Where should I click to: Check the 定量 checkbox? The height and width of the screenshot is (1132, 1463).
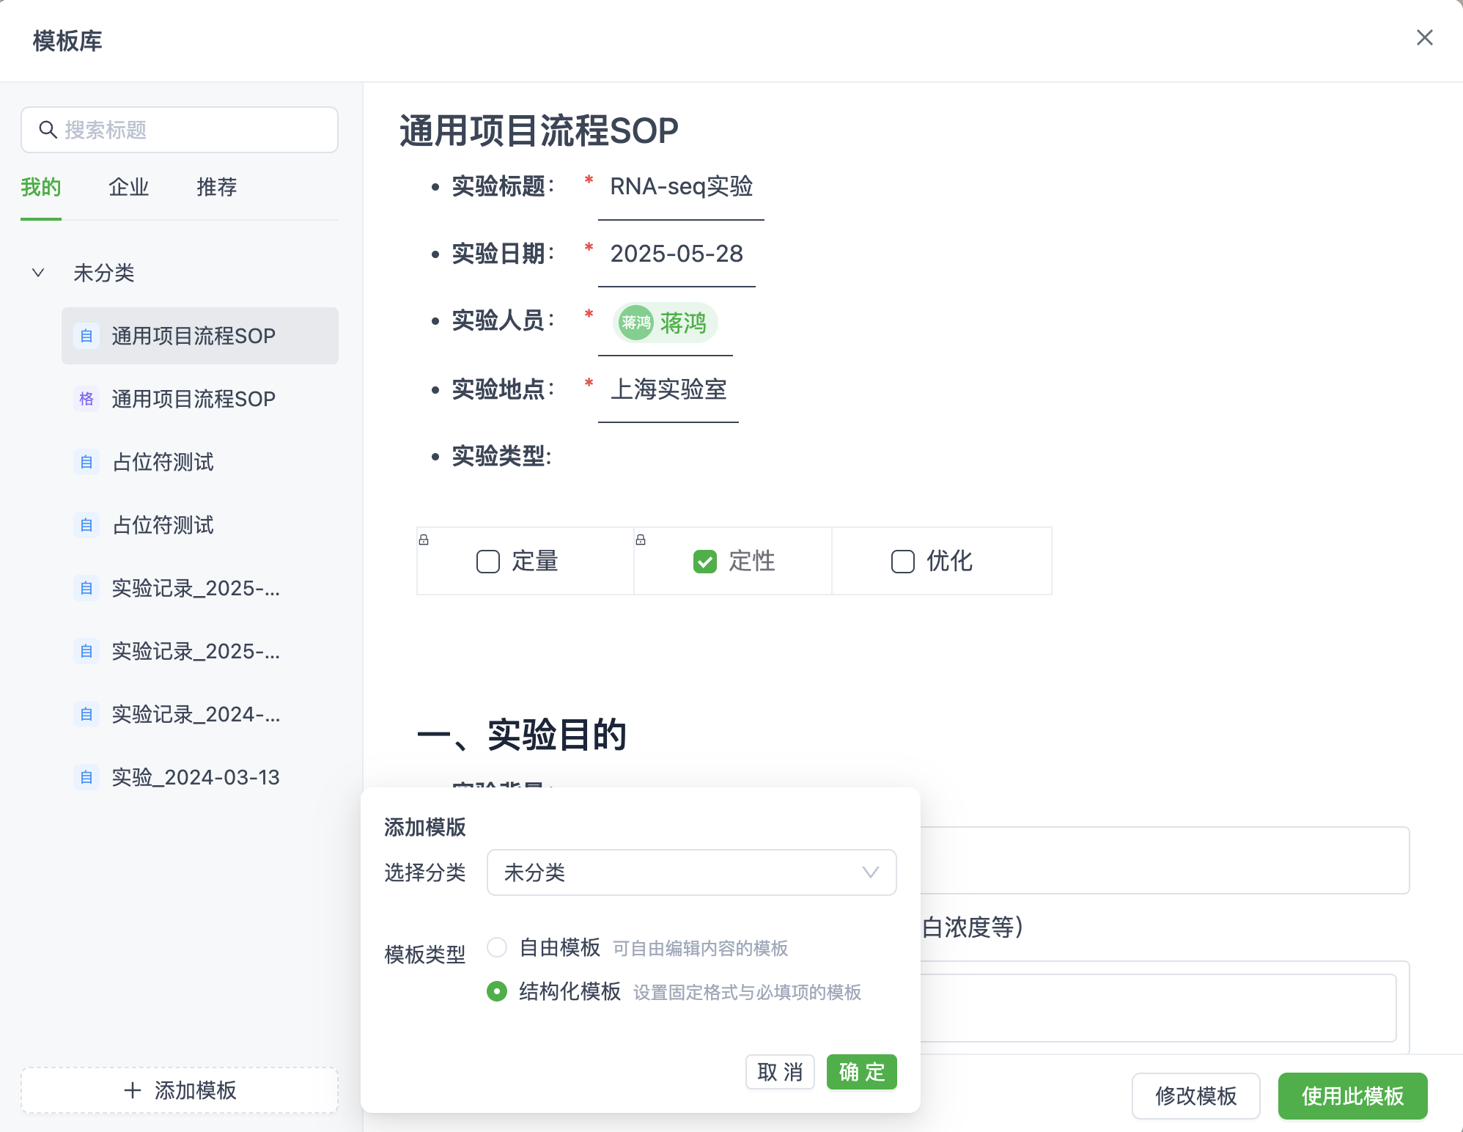pyautogui.click(x=487, y=562)
